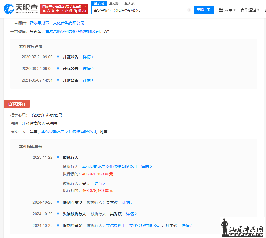Click the date 2021-06-07 14:34
266x238 pixels.
point(37,80)
